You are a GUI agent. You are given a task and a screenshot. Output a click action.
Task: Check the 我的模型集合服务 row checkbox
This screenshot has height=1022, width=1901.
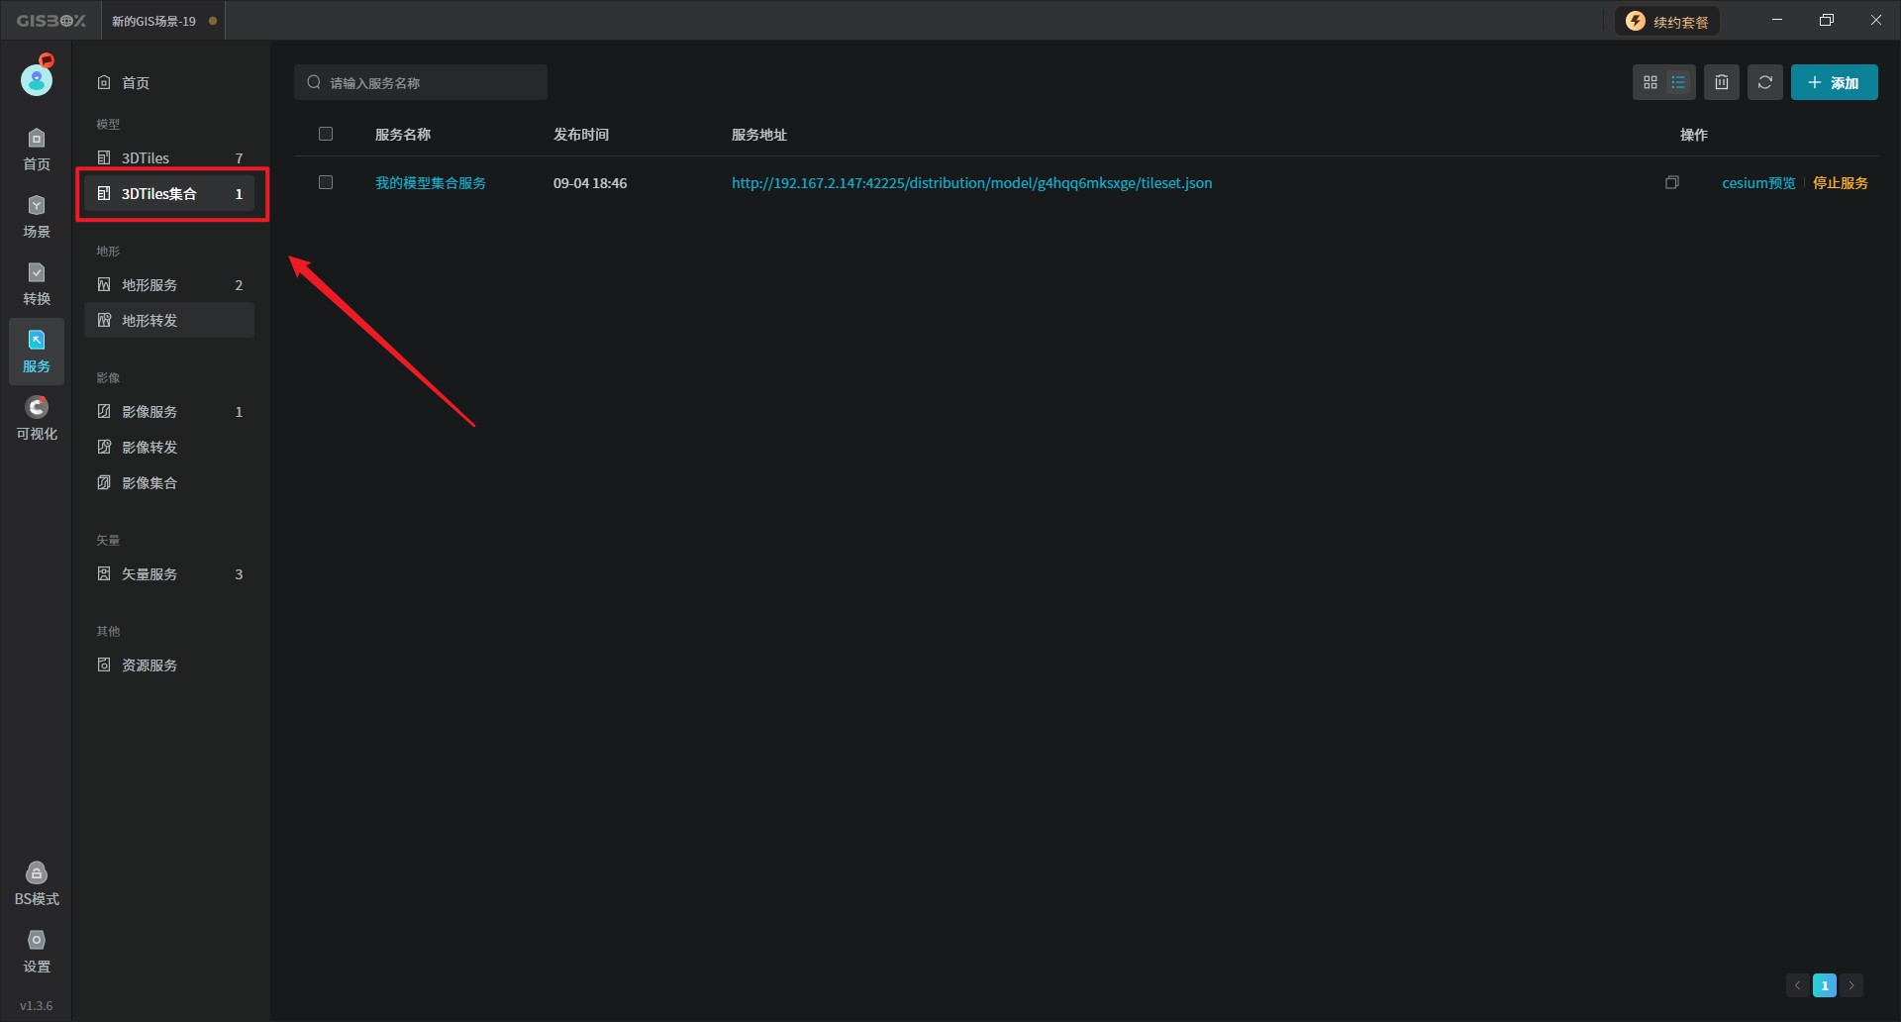326,183
